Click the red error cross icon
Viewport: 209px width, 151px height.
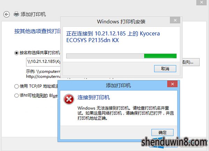(x=69, y=100)
